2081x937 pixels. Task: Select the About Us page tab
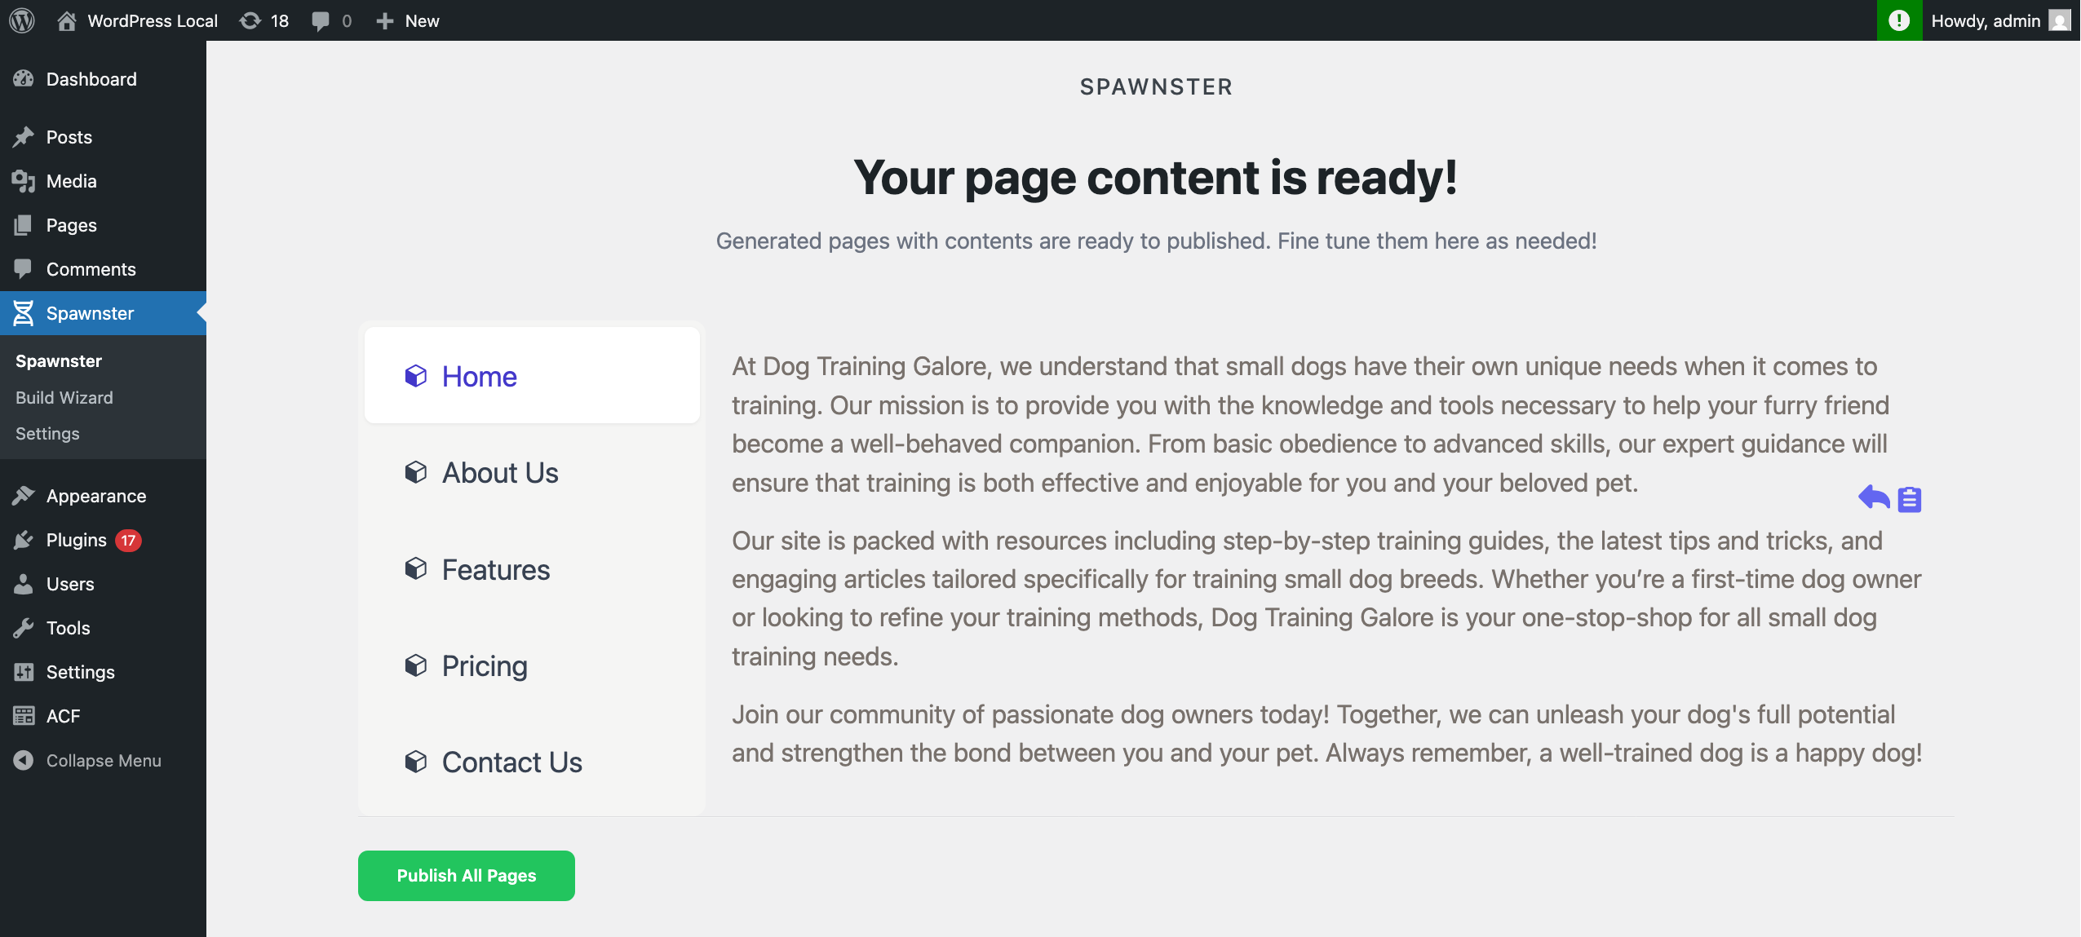pyautogui.click(x=532, y=473)
